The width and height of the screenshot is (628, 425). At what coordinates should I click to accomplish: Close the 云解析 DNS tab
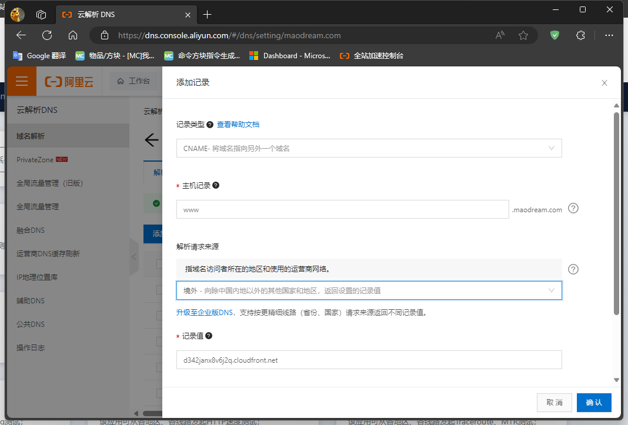pos(188,15)
